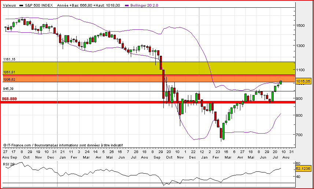
Task: Click the 1061,81 level label
Action: click(x=9, y=72)
